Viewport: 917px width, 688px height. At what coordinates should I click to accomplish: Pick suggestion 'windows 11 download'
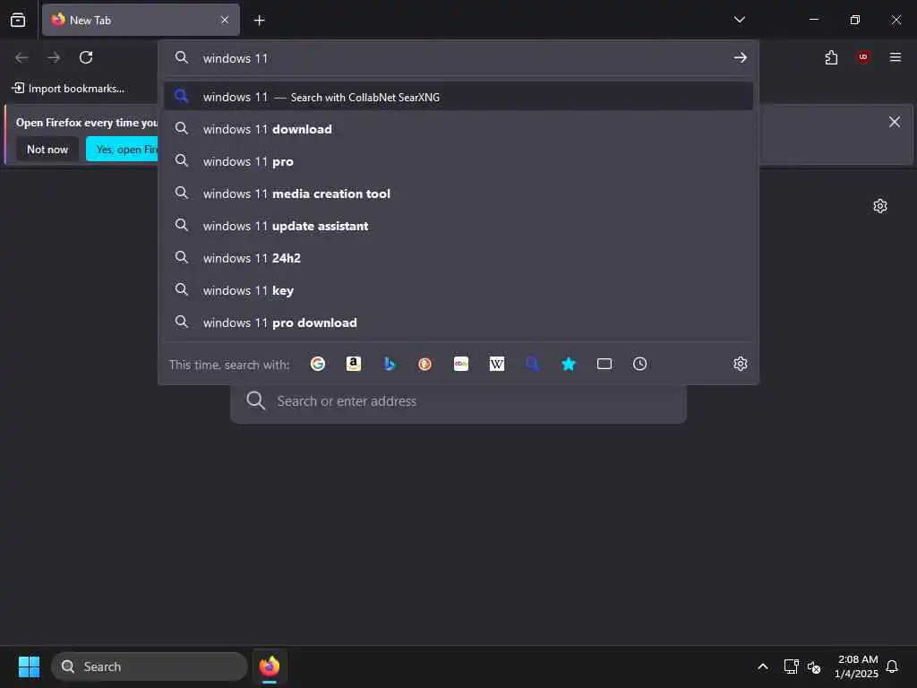point(458,129)
